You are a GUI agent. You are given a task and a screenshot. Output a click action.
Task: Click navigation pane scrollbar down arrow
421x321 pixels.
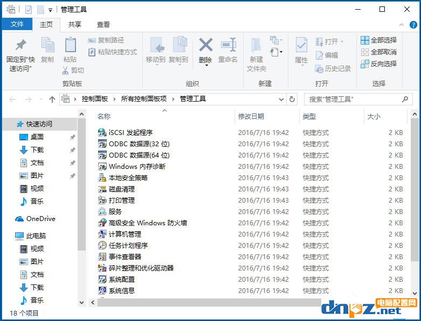click(x=81, y=303)
